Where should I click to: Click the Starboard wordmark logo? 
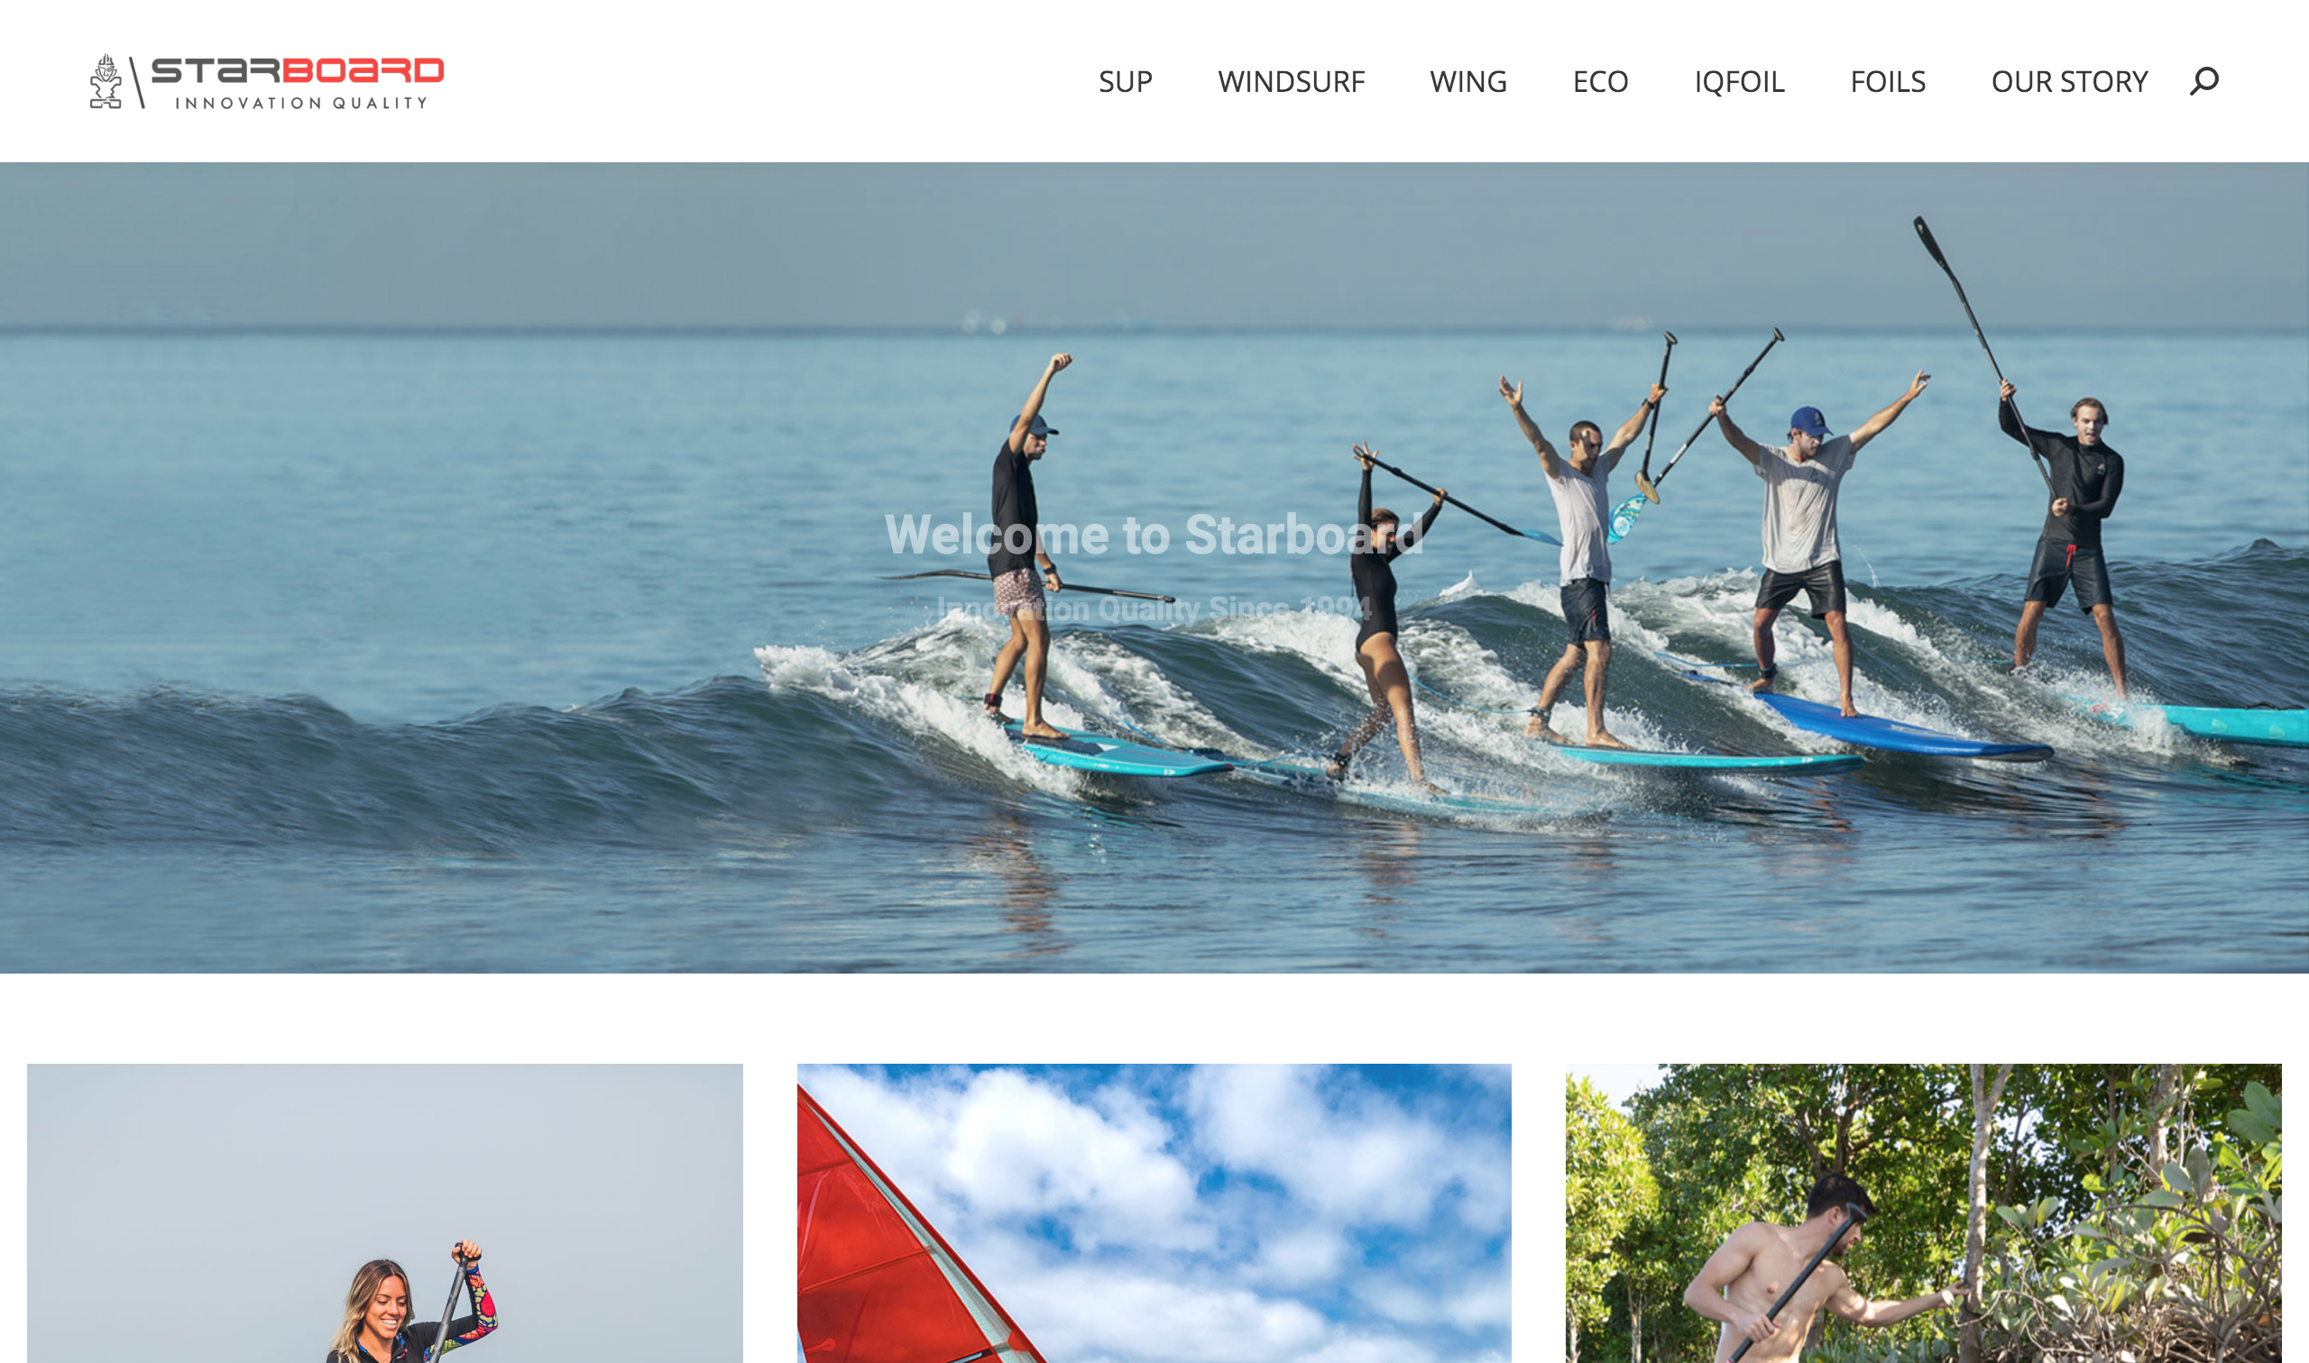tap(298, 70)
